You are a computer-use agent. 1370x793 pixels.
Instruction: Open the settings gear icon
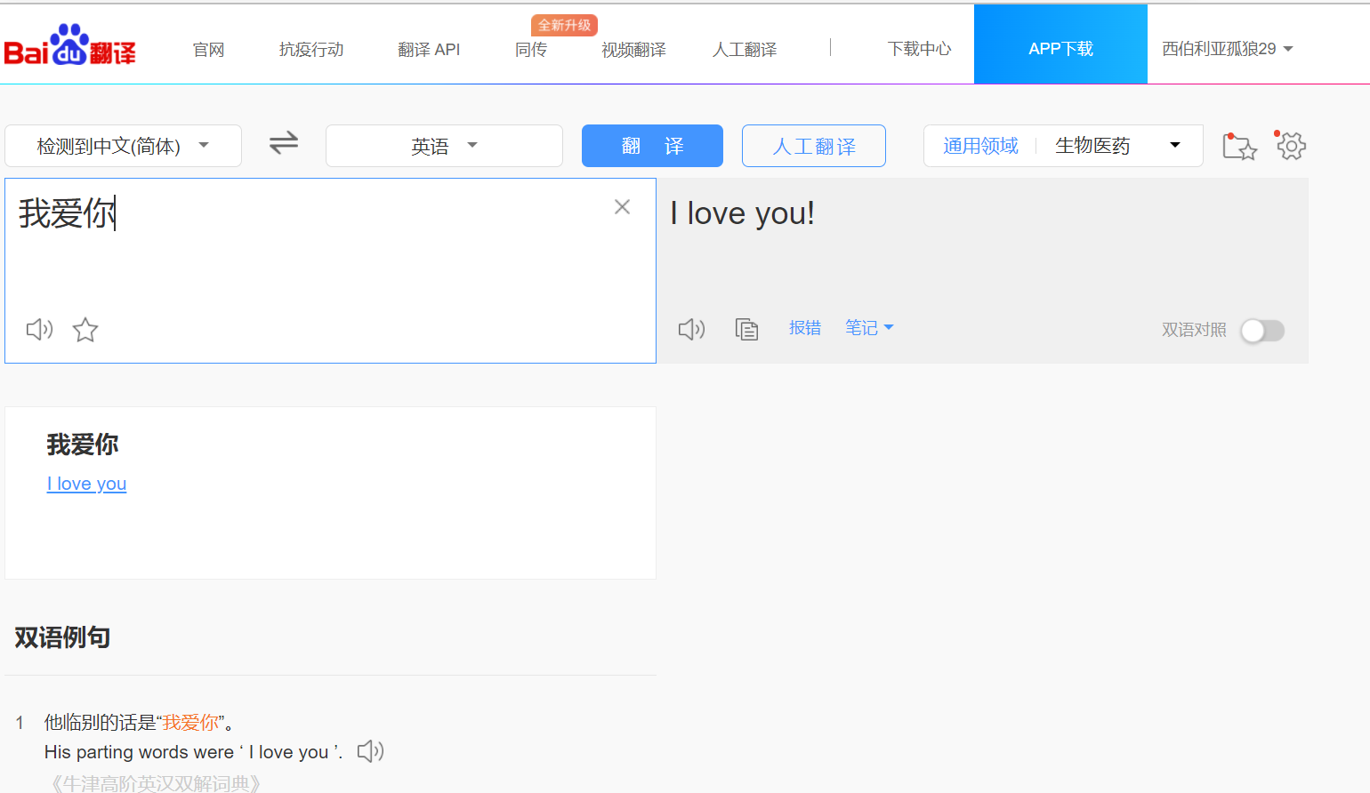pos(1290,145)
